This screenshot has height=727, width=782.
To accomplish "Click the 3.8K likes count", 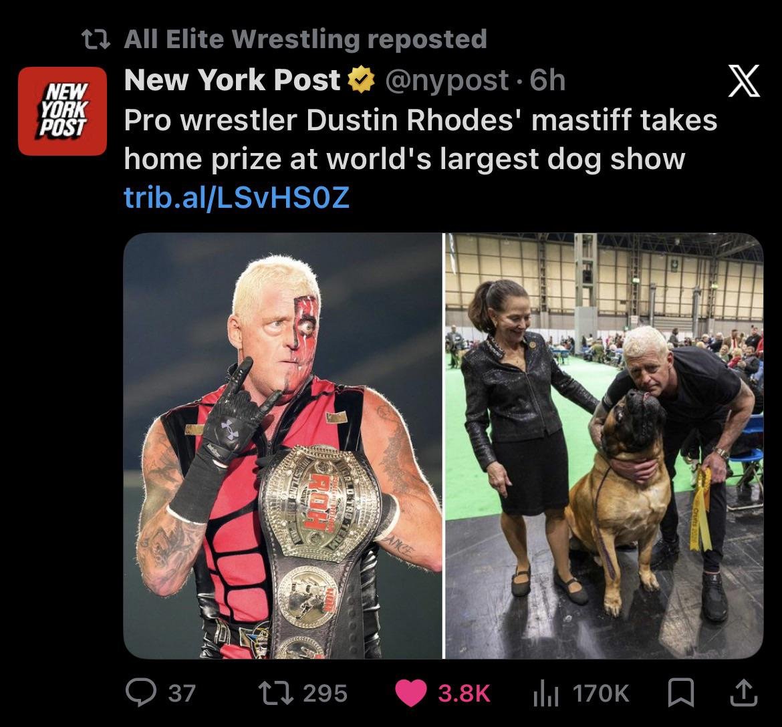I will (x=465, y=694).
